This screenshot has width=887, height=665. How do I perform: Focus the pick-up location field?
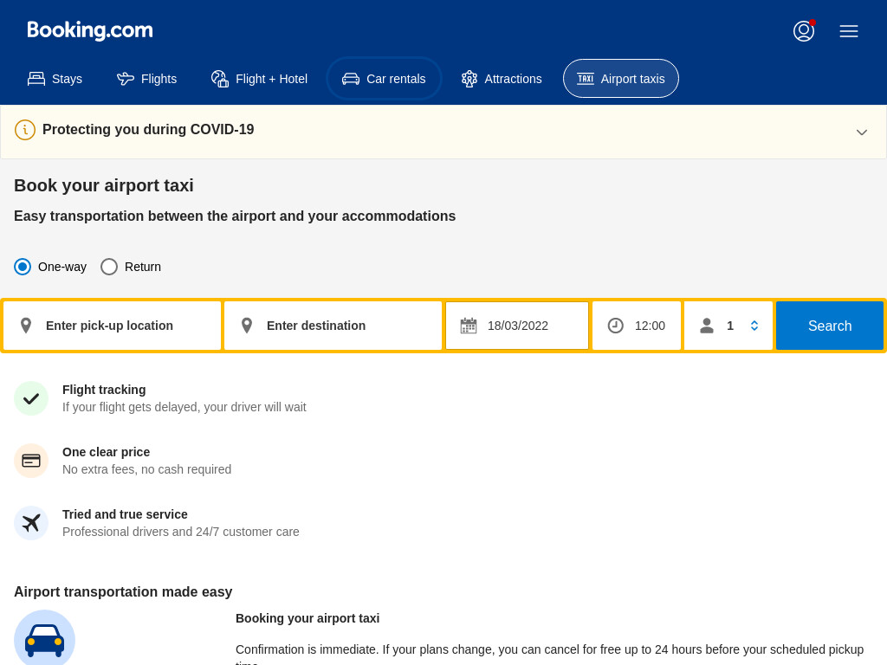112,326
